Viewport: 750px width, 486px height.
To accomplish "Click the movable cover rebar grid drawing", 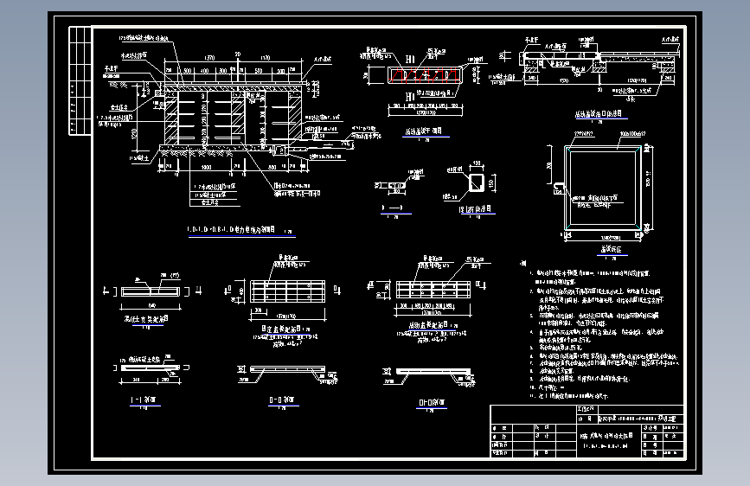I will [x=433, y=290].
